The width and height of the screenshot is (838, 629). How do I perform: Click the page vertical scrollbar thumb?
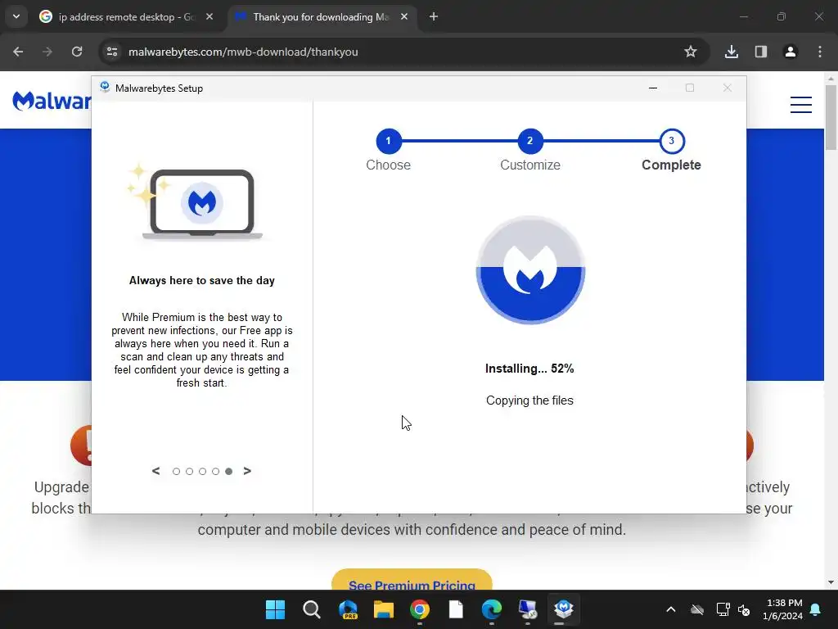pyautogui.click(x=831, y=118)
